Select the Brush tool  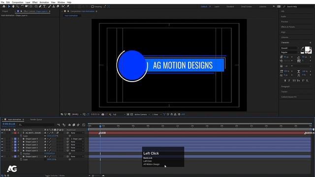49,6
